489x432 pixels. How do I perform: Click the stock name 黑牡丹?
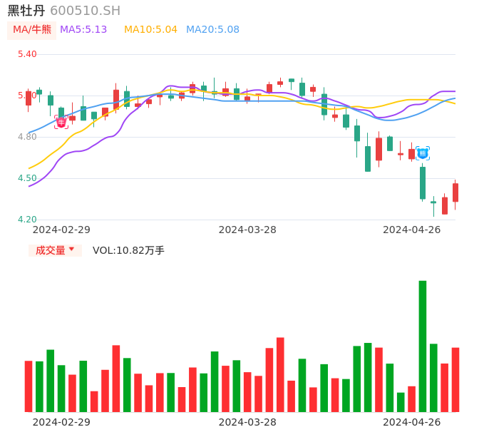pos(26,11)
